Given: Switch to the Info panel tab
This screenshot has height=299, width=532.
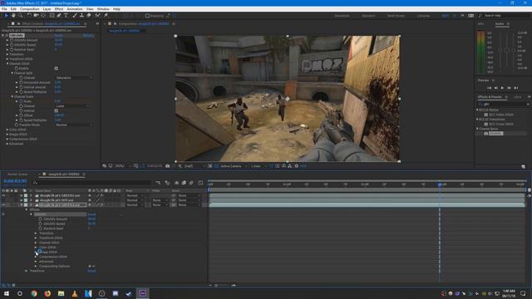Looking at the screenshot, I should click(480, 24).
